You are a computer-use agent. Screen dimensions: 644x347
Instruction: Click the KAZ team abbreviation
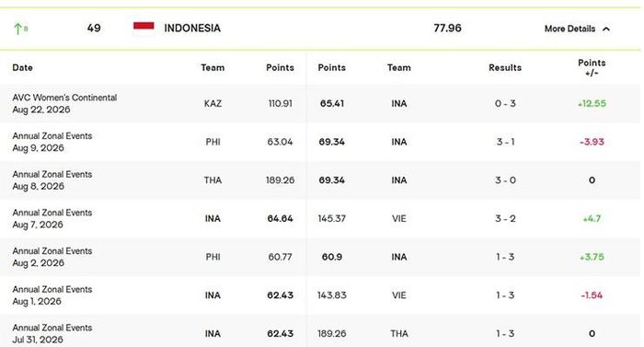[213, 104]
